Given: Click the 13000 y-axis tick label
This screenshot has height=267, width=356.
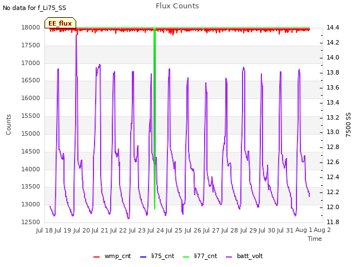Looking at the screenshot, I should [31, 204].
